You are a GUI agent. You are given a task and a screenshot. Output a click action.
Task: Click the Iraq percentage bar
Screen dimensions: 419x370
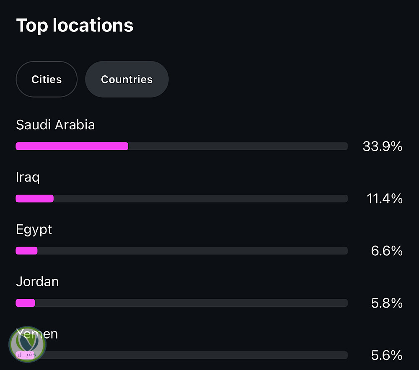pos(182,198)
